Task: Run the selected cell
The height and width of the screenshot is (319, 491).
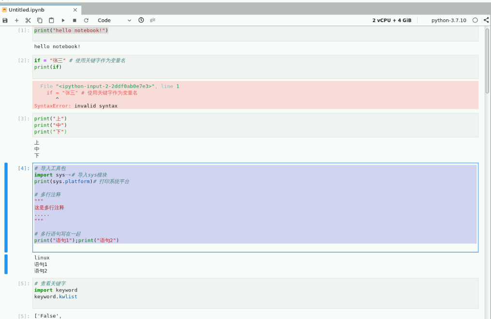Action: (x=63, y=20)
